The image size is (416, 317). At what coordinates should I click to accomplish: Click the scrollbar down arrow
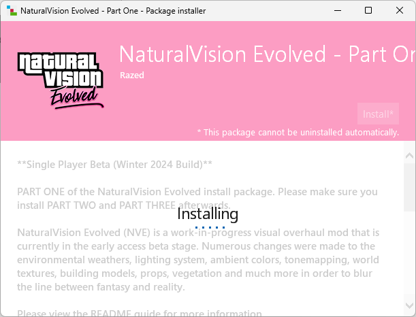(410, 305)
